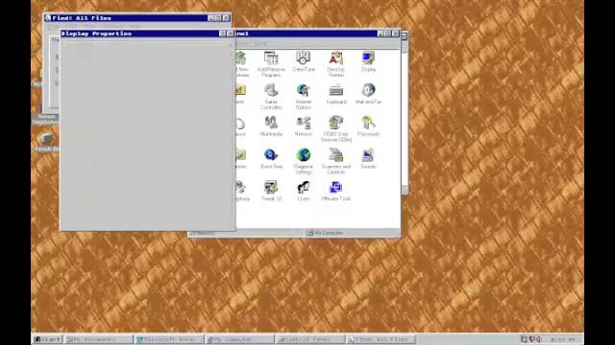Select the Multimedia icon
Screen dimensions: 615x345
tap(271, 126)
